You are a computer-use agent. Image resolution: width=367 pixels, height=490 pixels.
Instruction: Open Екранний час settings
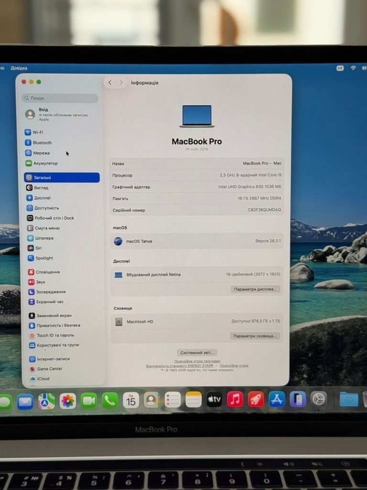coord(46,301)
